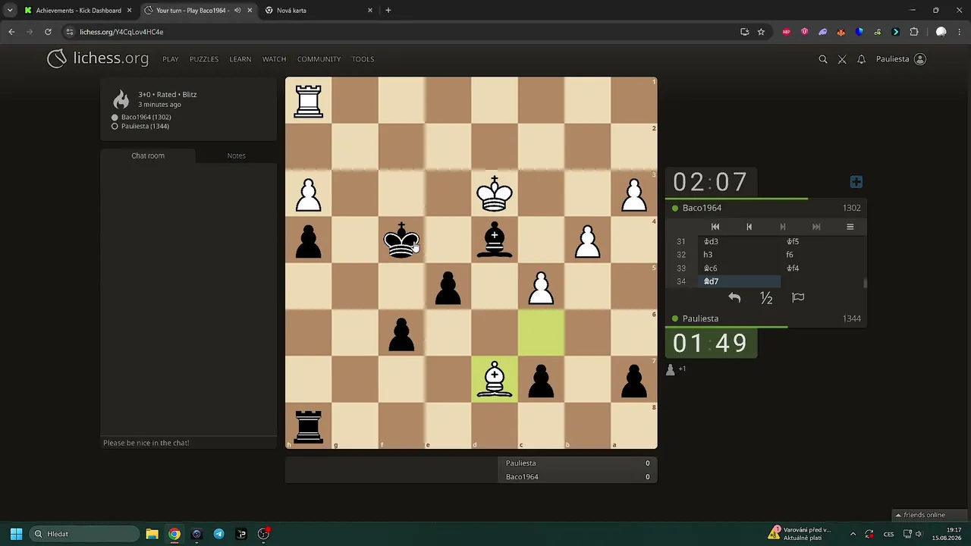The image size is (971, 546).
Task: Give opponent more time plus icon
Action: [856, 182]
